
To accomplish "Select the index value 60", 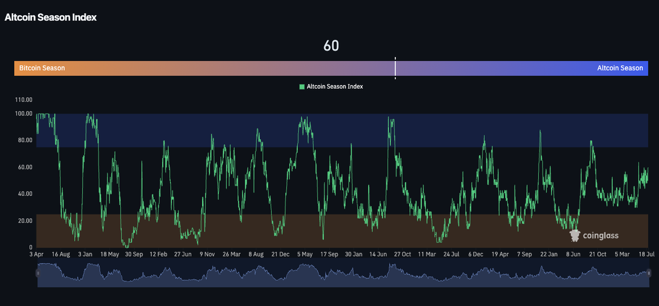I will point(331,46).
